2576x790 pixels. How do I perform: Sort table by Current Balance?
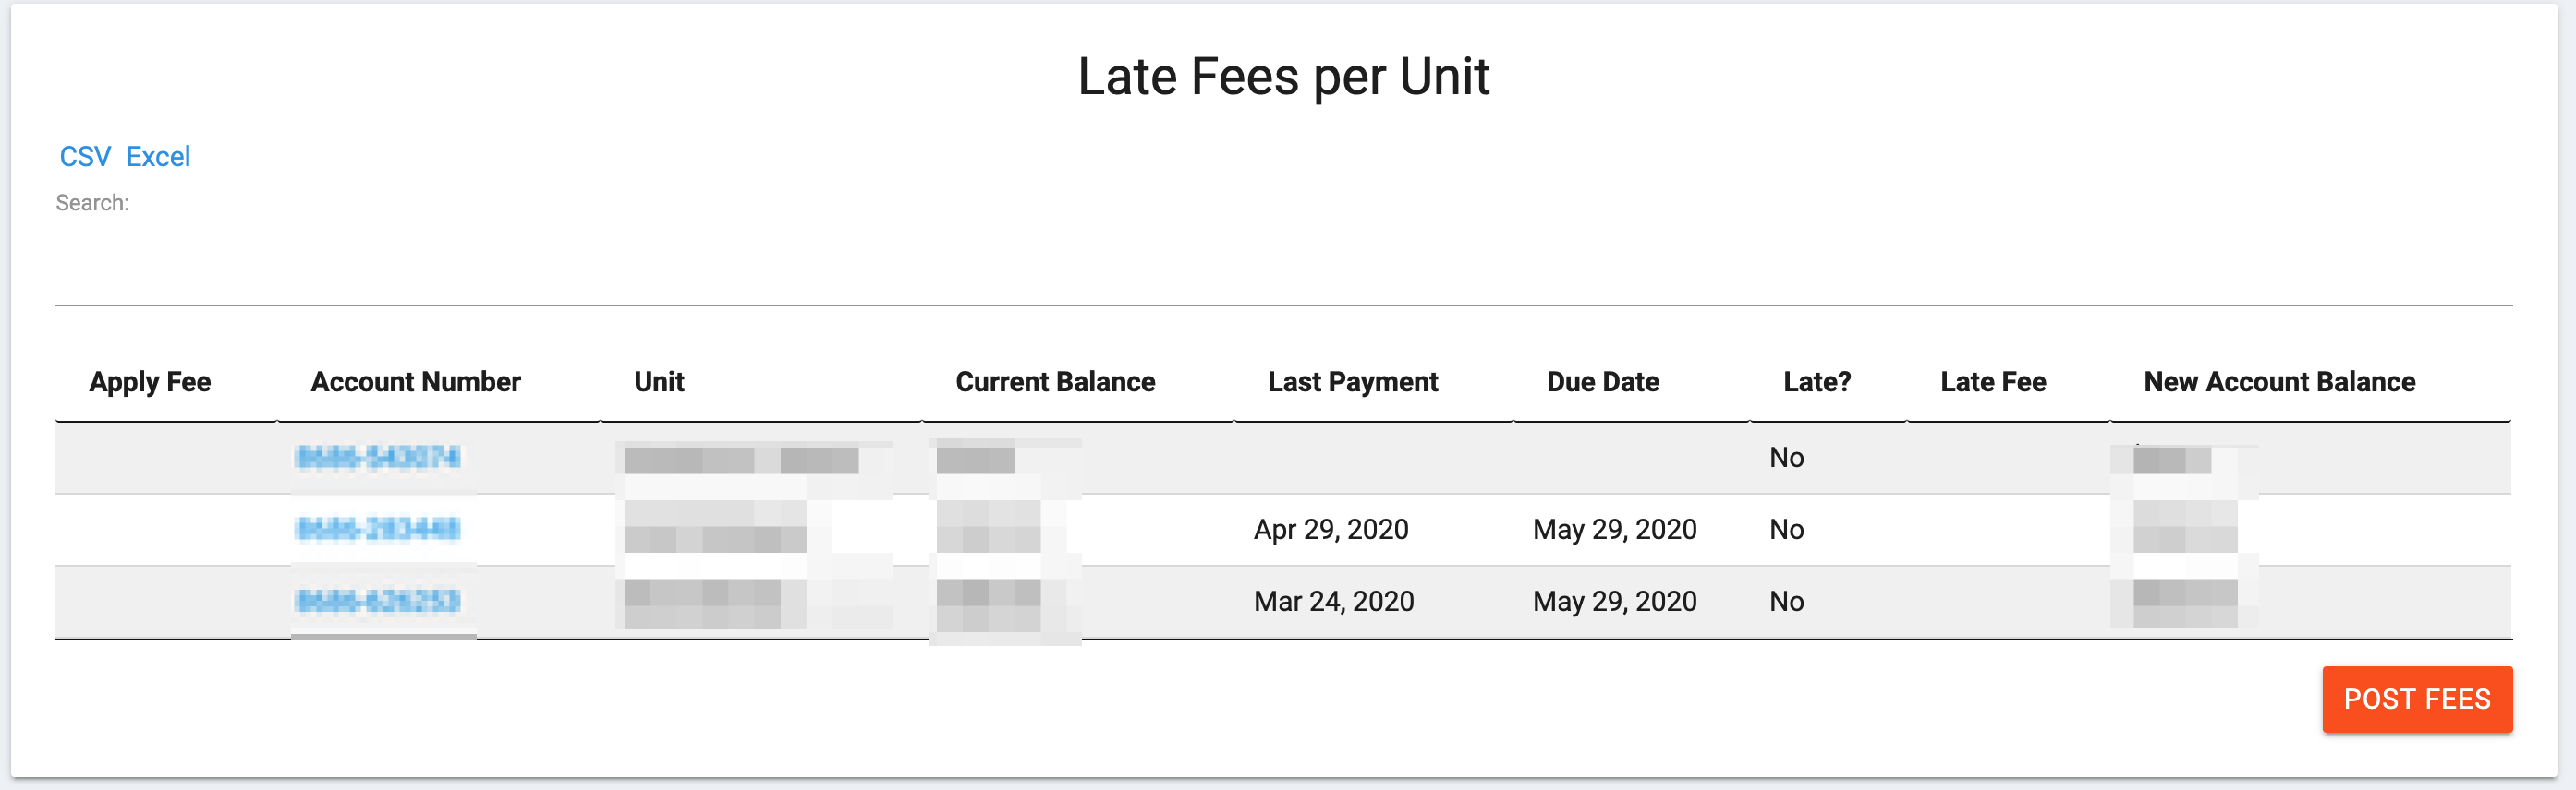[1056, 381]
